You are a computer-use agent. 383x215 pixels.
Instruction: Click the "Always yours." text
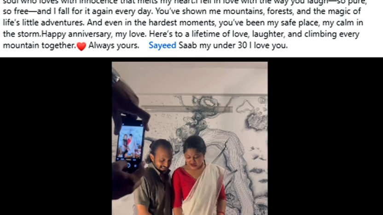click(x=114, y=45)
